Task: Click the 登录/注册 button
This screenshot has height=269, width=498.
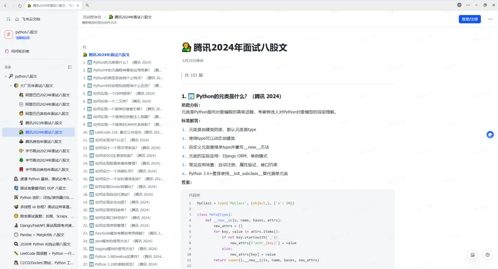Action: (470, 19)
